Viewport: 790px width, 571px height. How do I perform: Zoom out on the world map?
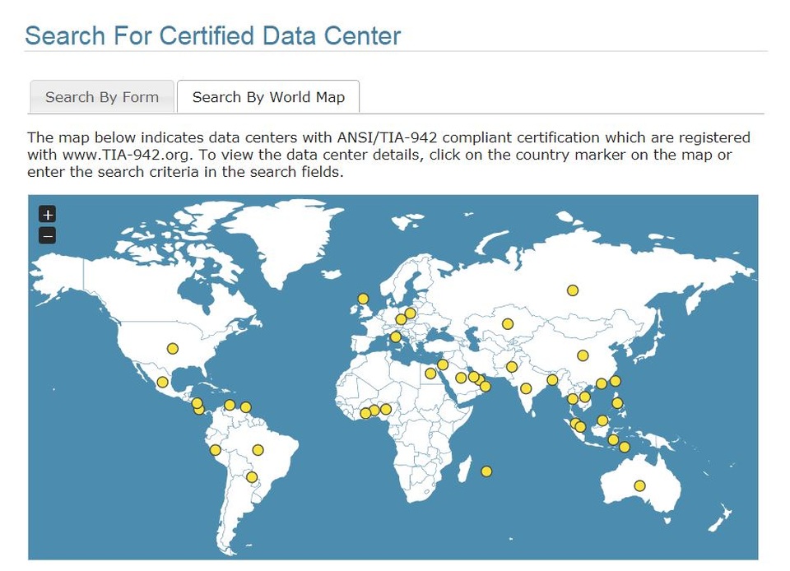48,236
